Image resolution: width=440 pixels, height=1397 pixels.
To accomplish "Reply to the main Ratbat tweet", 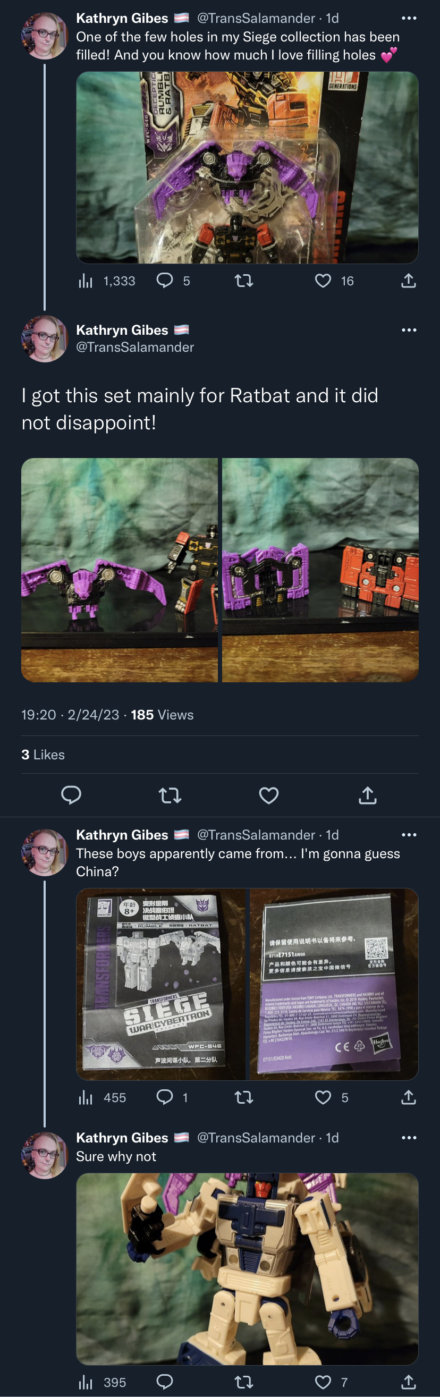I will click(71, 795).
